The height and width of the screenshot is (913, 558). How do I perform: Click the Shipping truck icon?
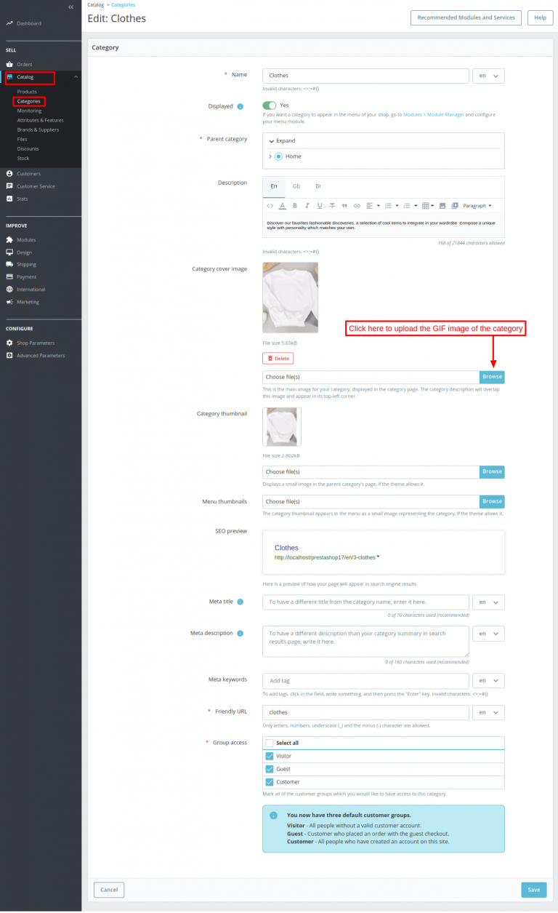[x=9, y=264]
